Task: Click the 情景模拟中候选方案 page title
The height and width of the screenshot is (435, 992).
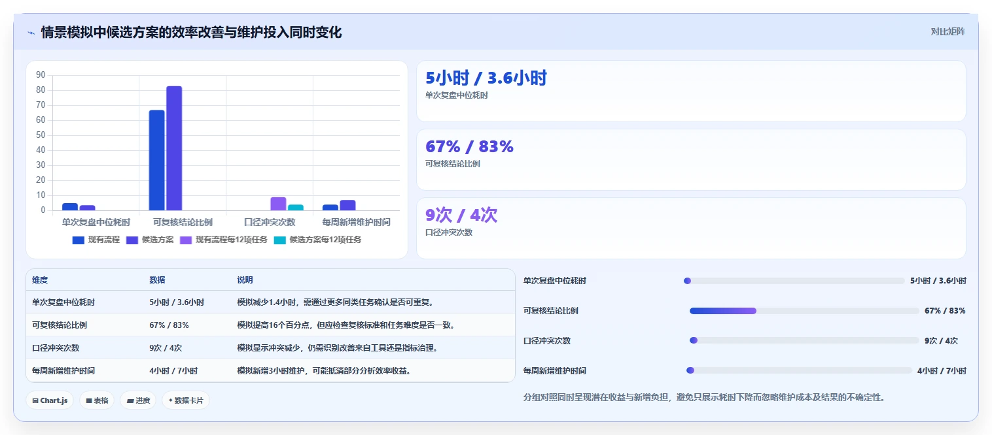Action: click(191, 32)
